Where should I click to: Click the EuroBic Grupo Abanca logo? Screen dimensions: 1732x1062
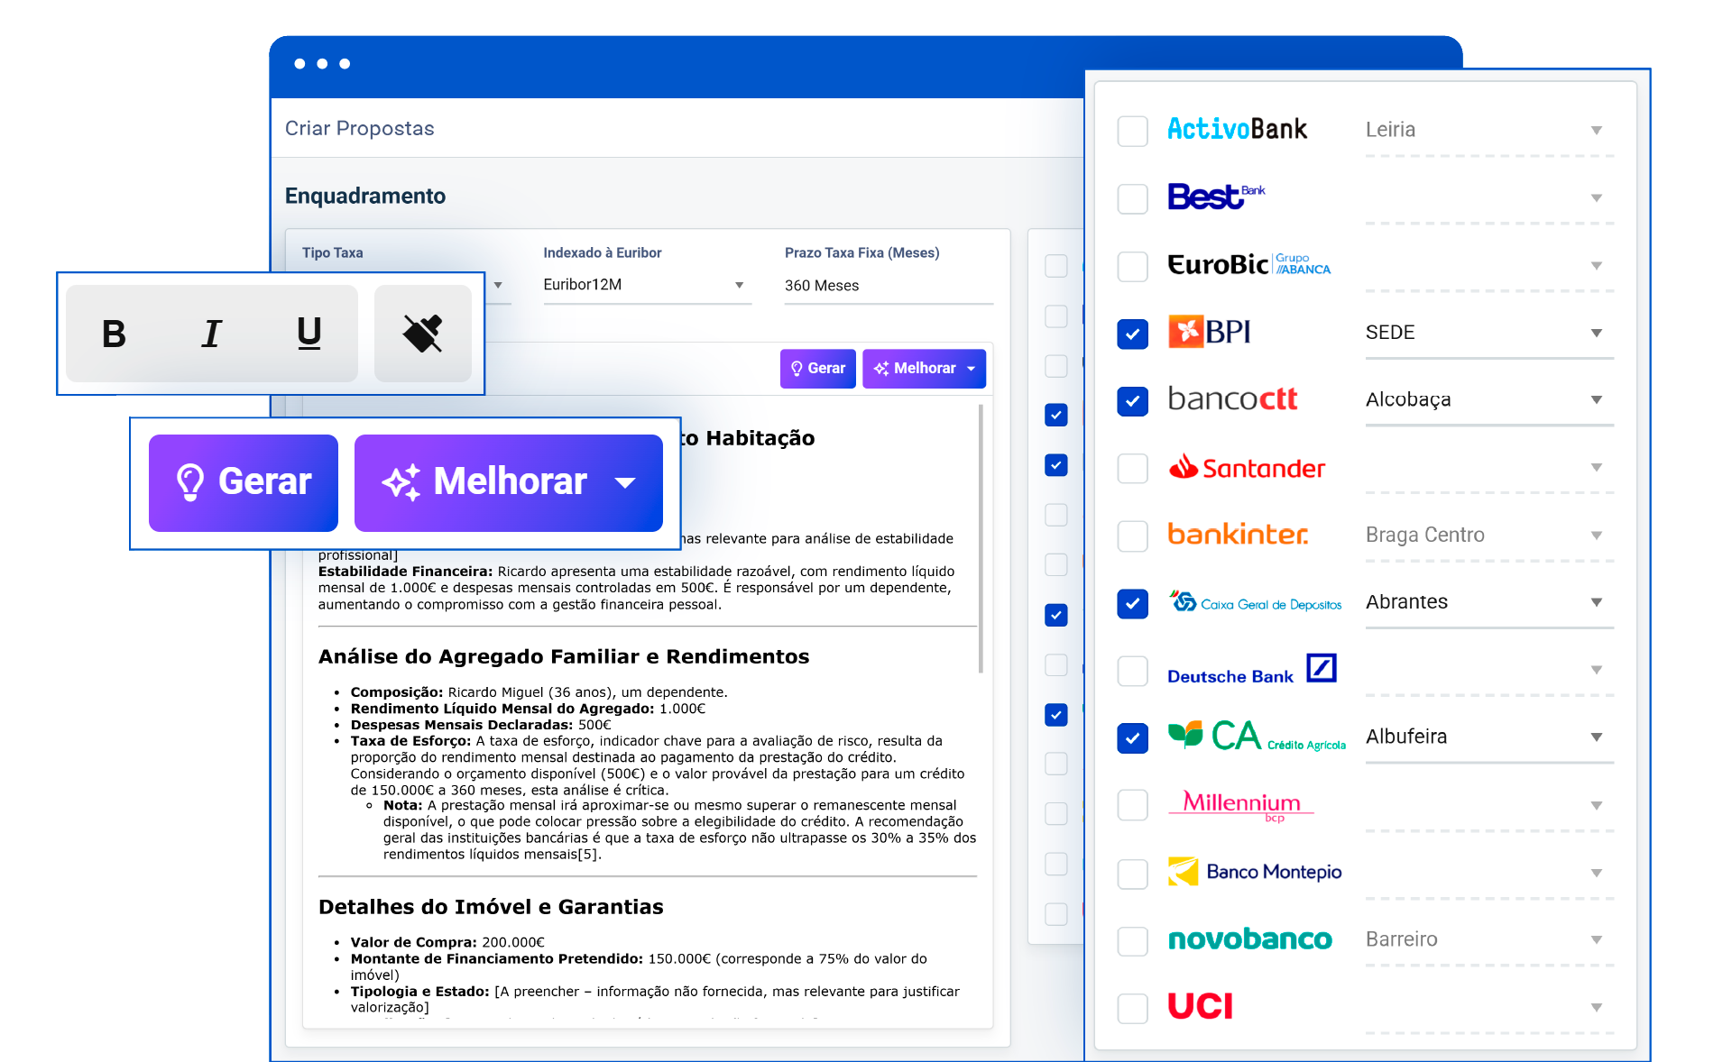point(1248,264)
